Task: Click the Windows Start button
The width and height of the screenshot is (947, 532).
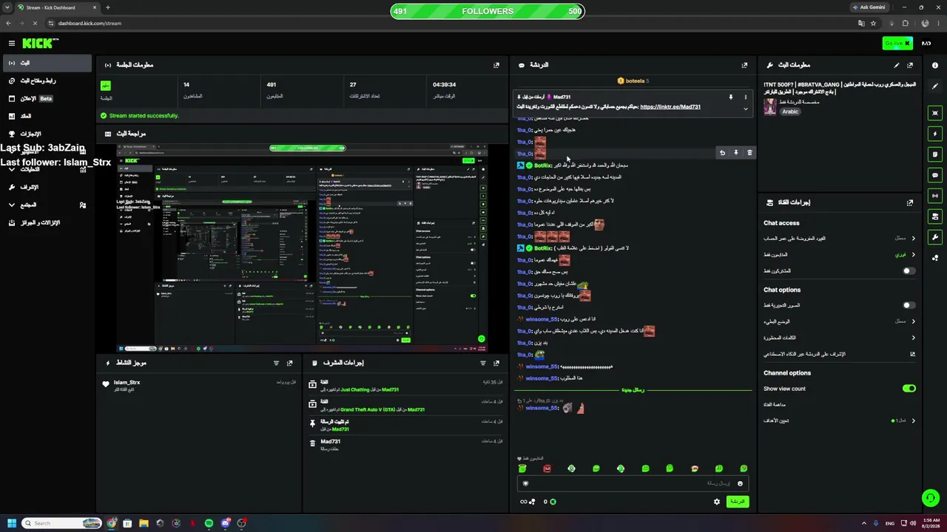Action: 11,523
